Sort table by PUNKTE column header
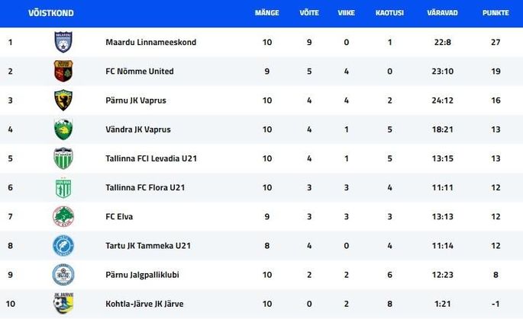This screenshot has width=523, height=319. coord(496,13)
